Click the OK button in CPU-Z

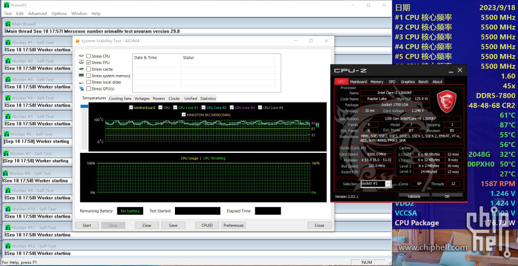click(447, 196)
